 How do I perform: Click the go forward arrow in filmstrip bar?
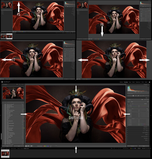click(x=9, y=148)
